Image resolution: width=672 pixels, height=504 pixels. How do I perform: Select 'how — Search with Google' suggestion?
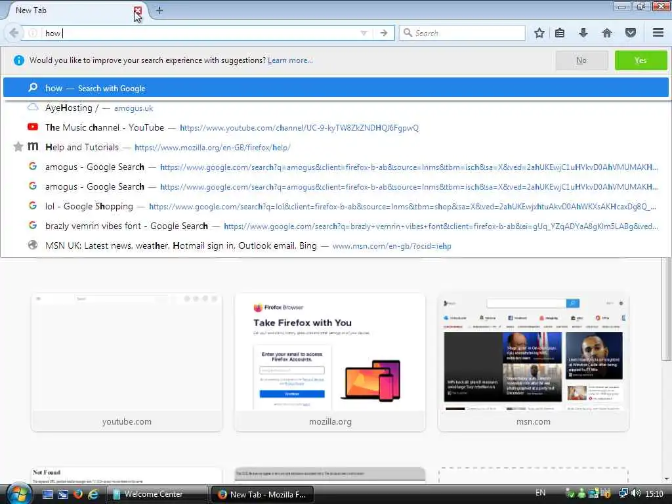coord(335,88)
